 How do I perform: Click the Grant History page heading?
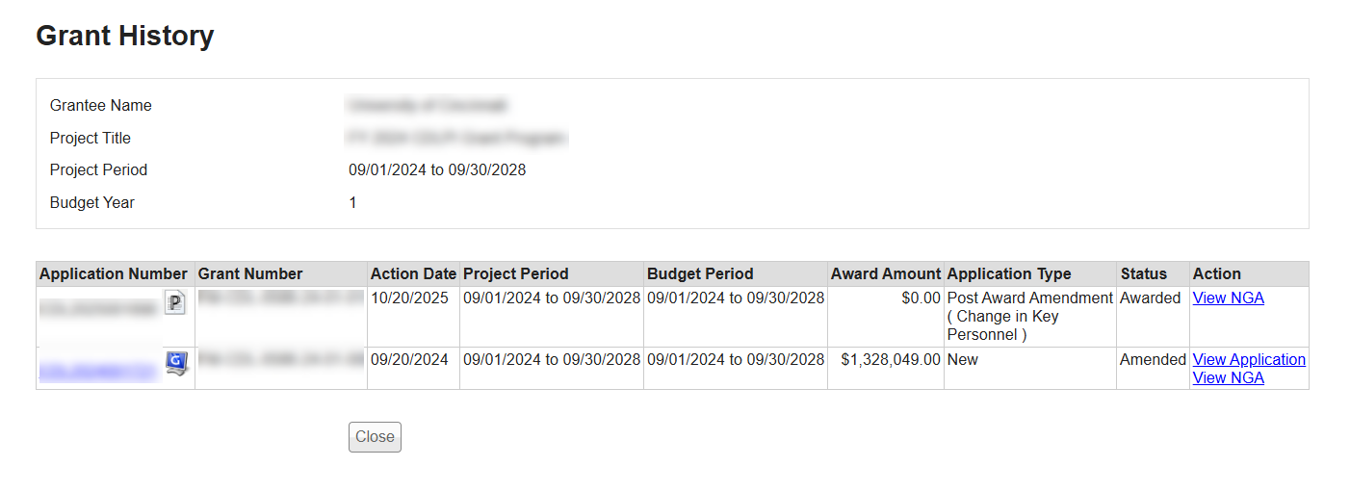pos(125,36)
